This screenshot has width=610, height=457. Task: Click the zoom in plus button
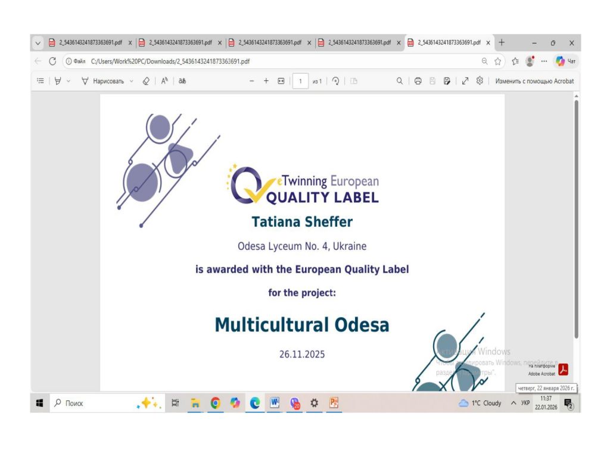point(266,81)
